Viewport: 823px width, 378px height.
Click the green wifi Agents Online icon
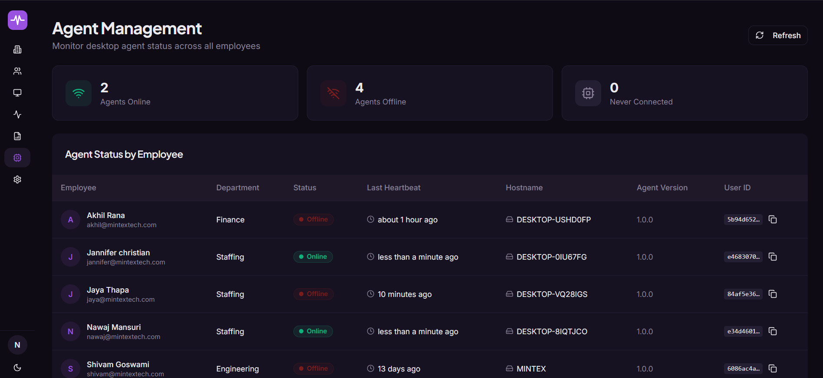click(79, 93)
